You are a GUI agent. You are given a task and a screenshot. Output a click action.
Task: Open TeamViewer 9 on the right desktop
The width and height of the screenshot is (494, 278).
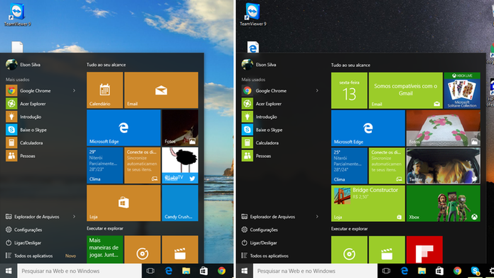tap(253, 15)
